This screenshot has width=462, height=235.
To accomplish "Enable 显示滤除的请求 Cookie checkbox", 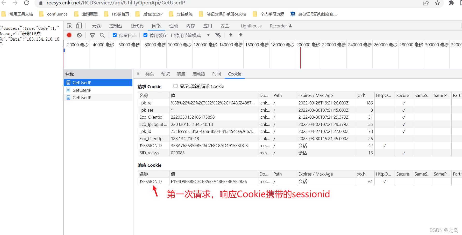I will [175, 86].
